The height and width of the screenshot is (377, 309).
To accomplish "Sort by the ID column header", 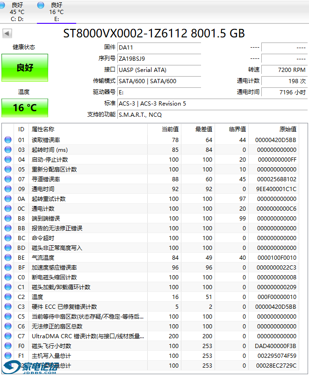I will coord(21,129).
